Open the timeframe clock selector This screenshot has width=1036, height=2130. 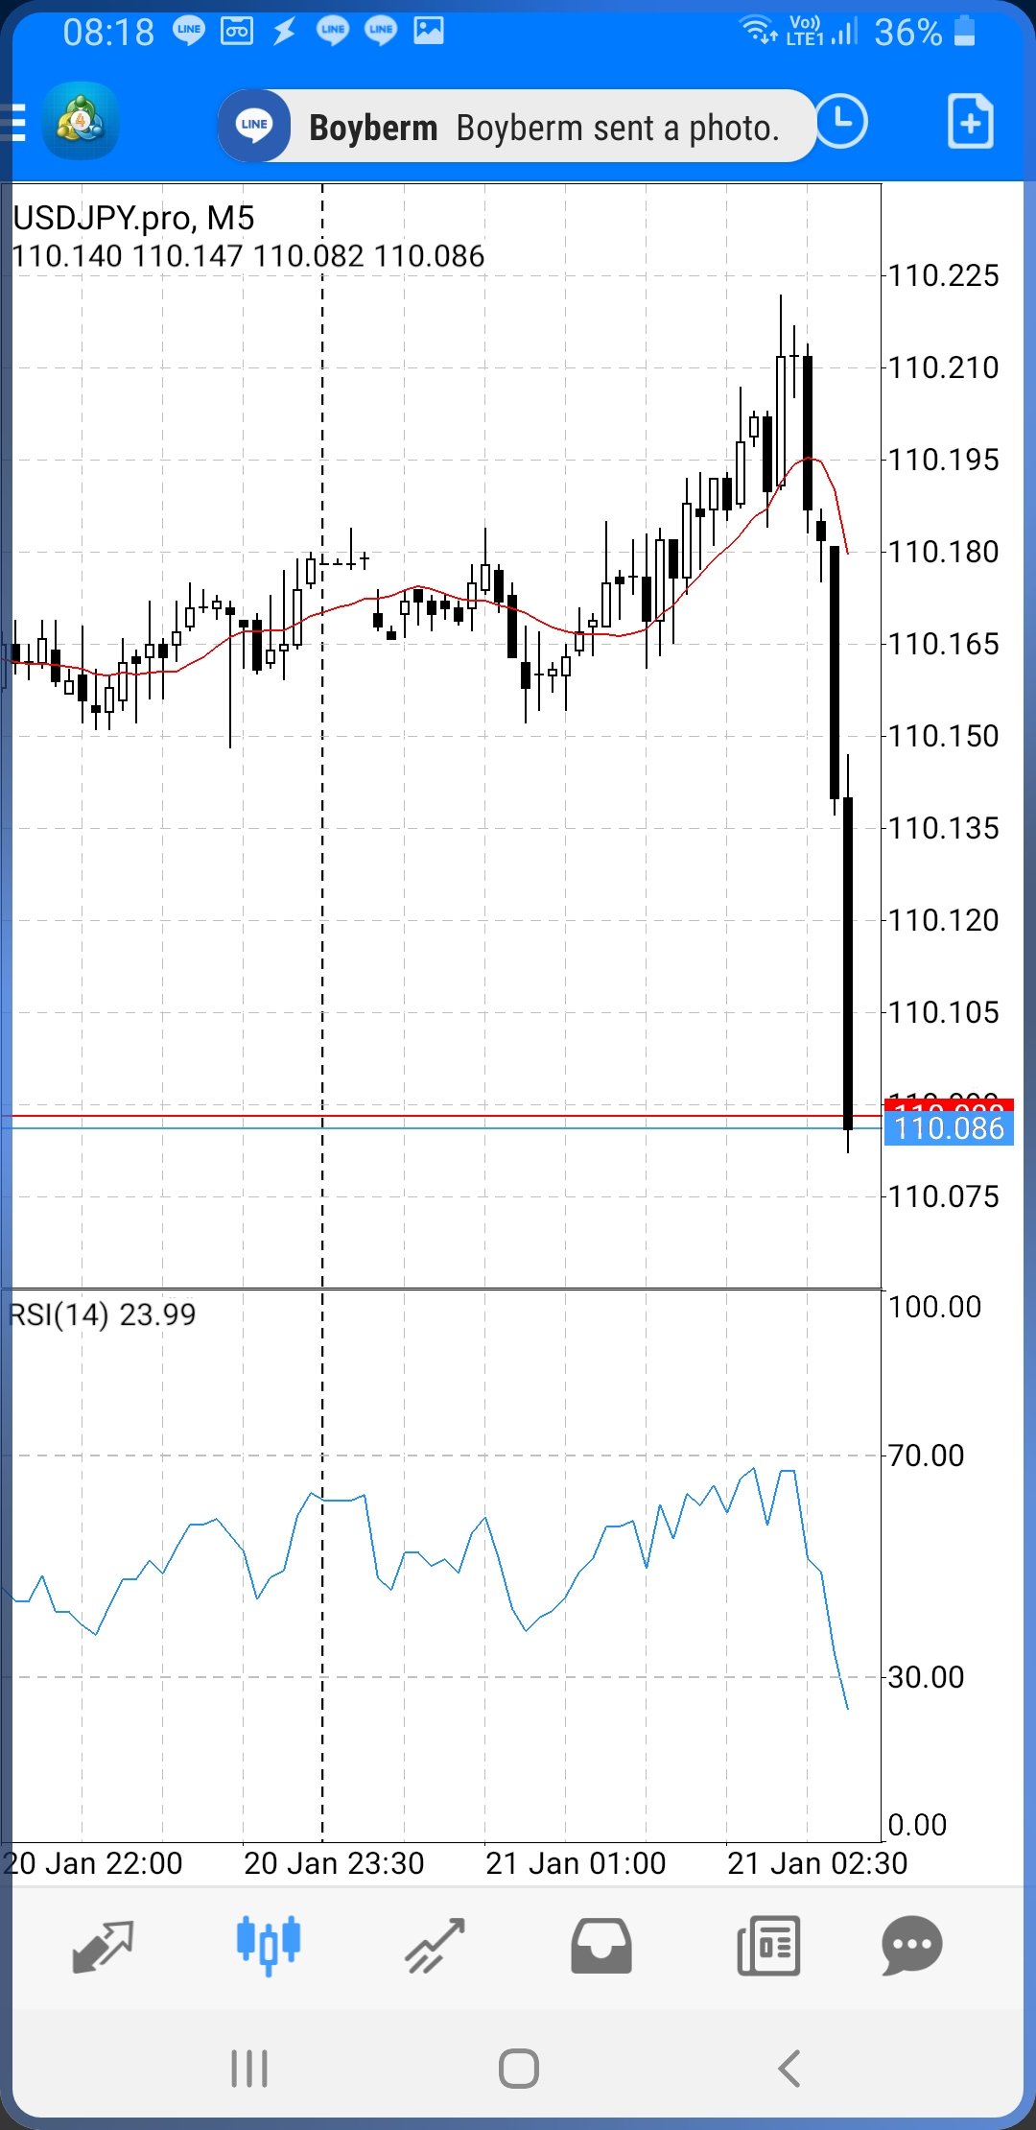pyautogui.click(x=841, y=122)
